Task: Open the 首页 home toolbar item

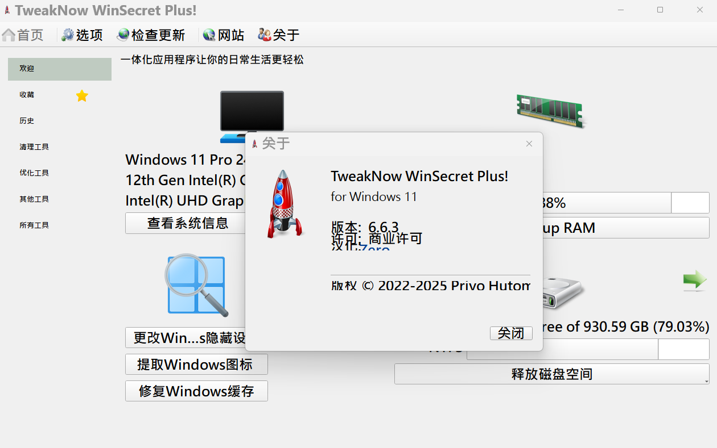Action: [23, 35]
